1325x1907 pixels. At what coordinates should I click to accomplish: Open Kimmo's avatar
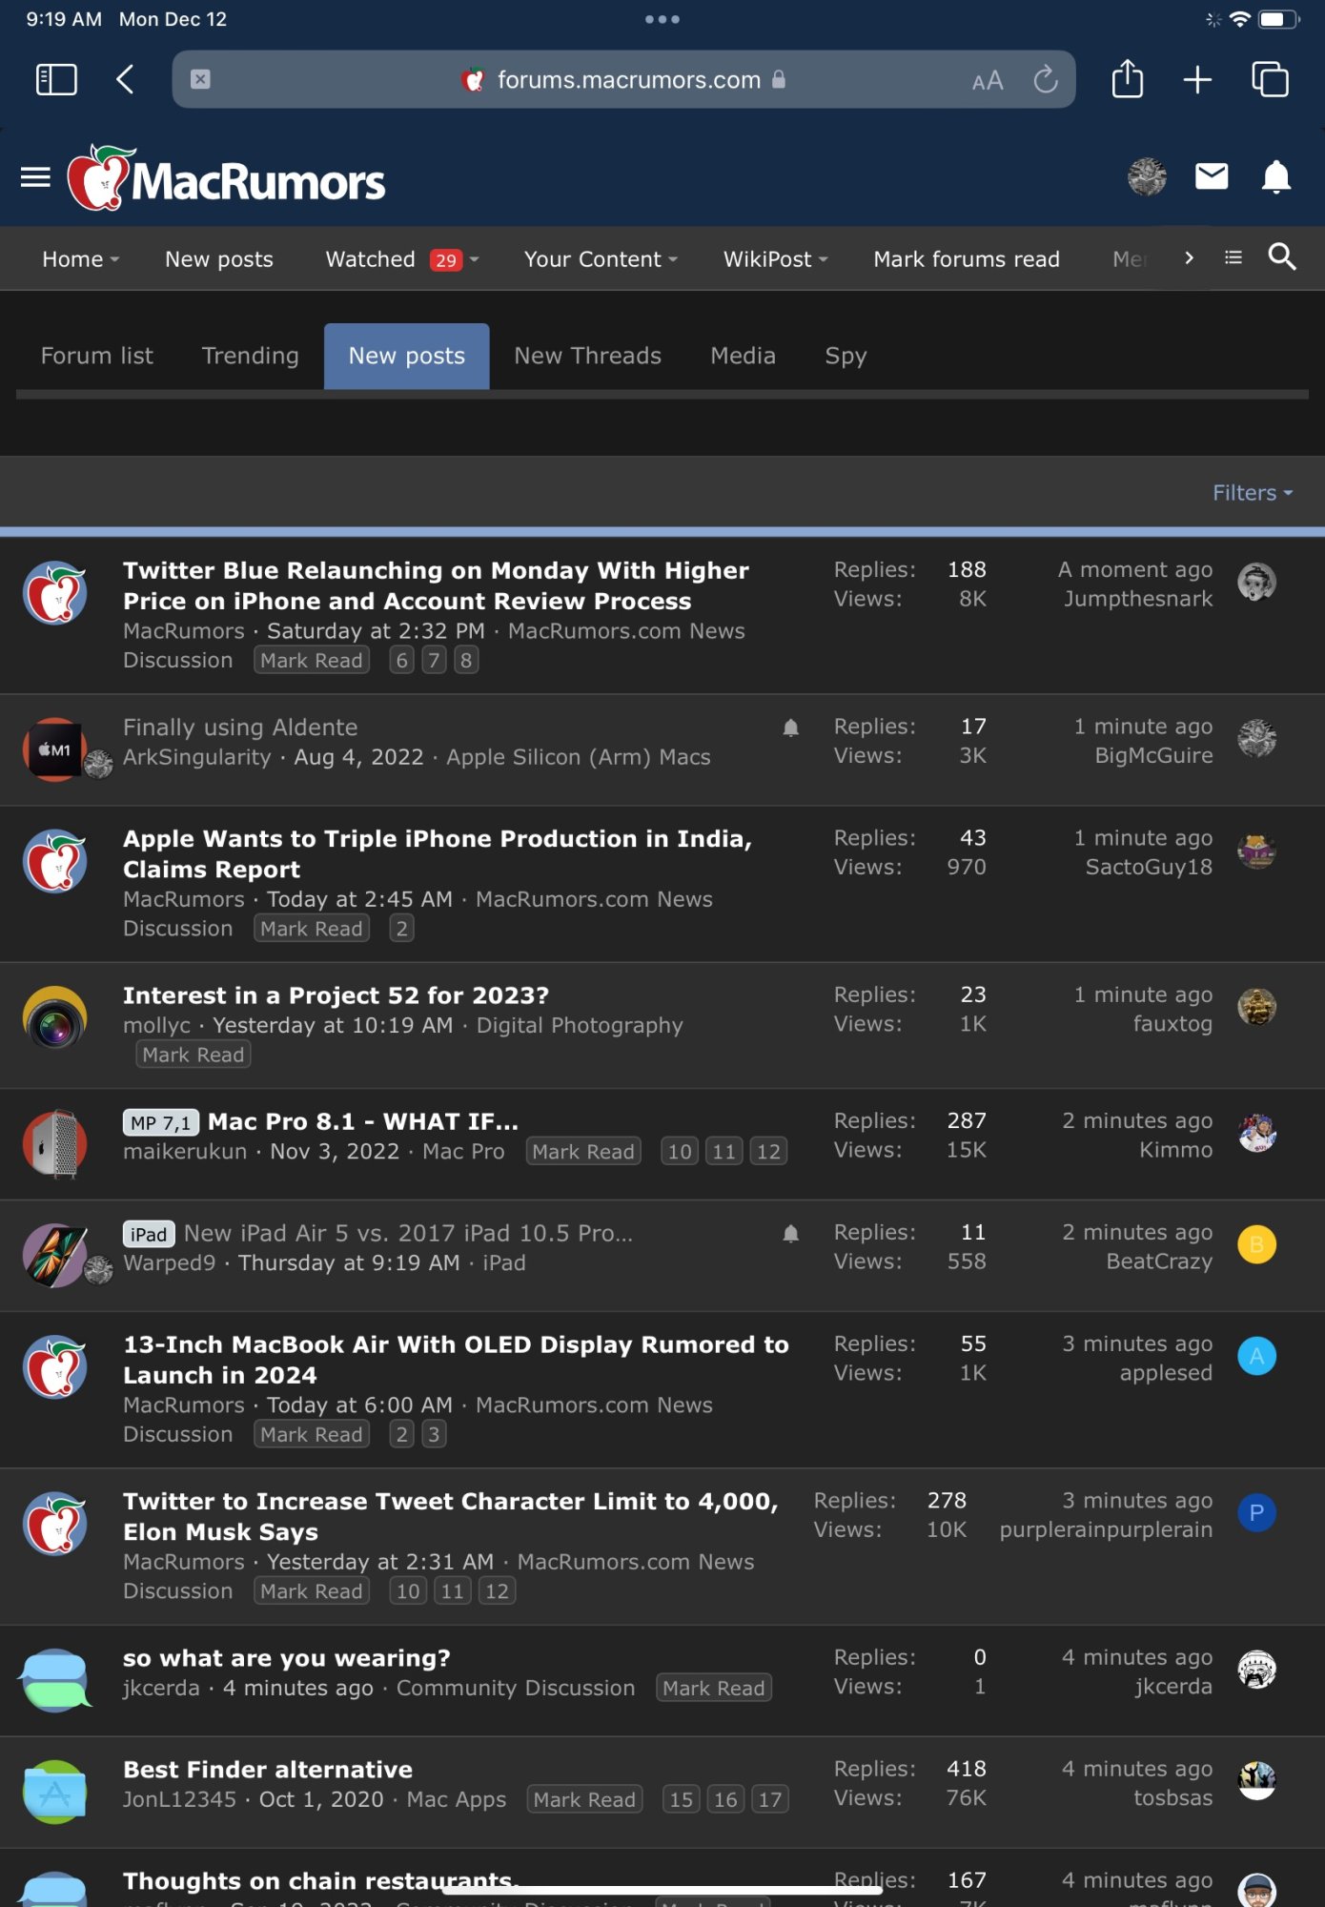[1256, 1133]
